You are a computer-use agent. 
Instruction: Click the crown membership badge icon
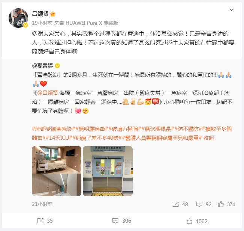coord(53,14)
